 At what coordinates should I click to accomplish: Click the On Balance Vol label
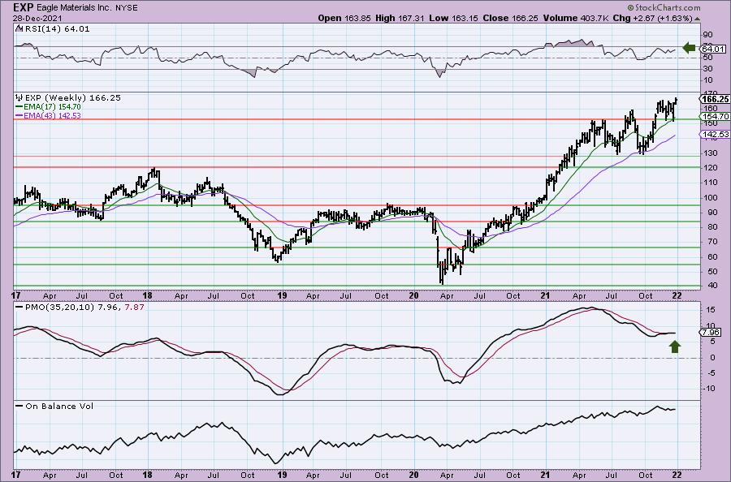(x=59, y=406)
